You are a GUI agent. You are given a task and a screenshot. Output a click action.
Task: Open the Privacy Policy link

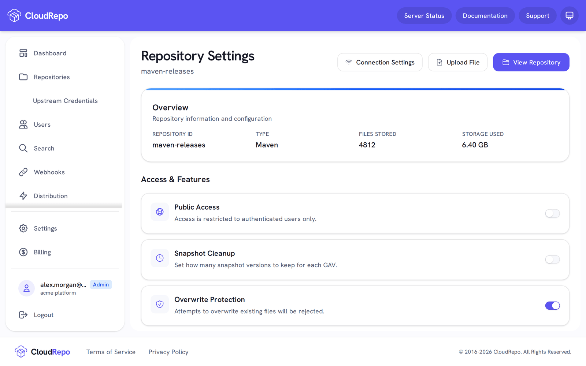tap(168, 352)
